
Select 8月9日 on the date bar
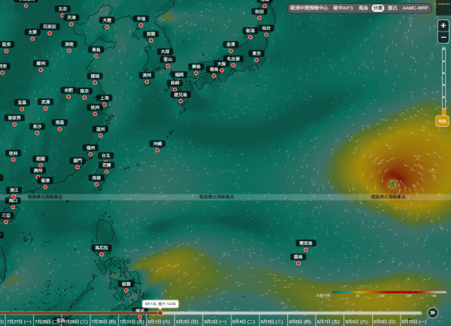384,322
